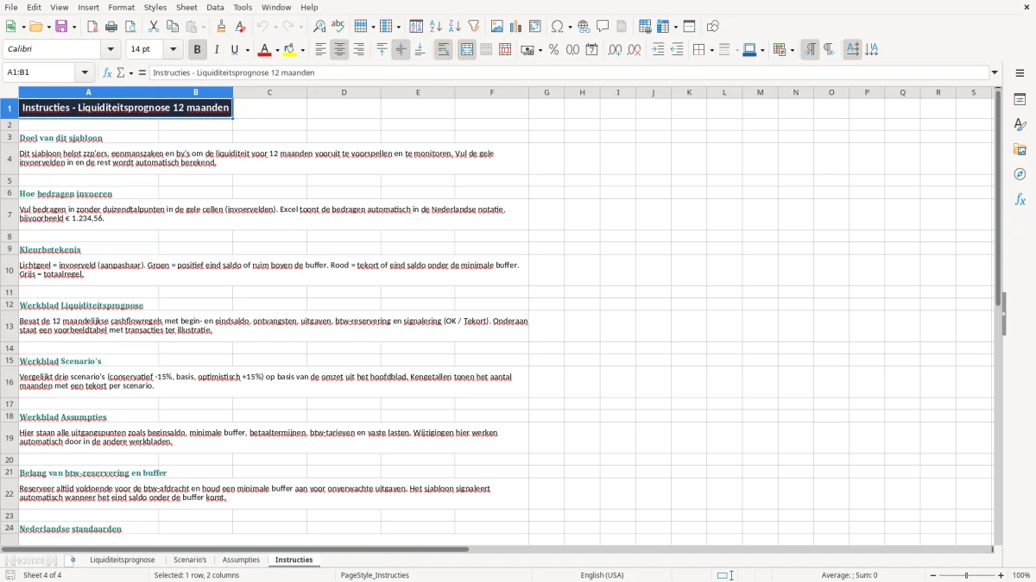The height and width of the screenshot is (582, 1036).
Task: Toggle AutoFilter funnel icon
Action: [x=474, y=27]
